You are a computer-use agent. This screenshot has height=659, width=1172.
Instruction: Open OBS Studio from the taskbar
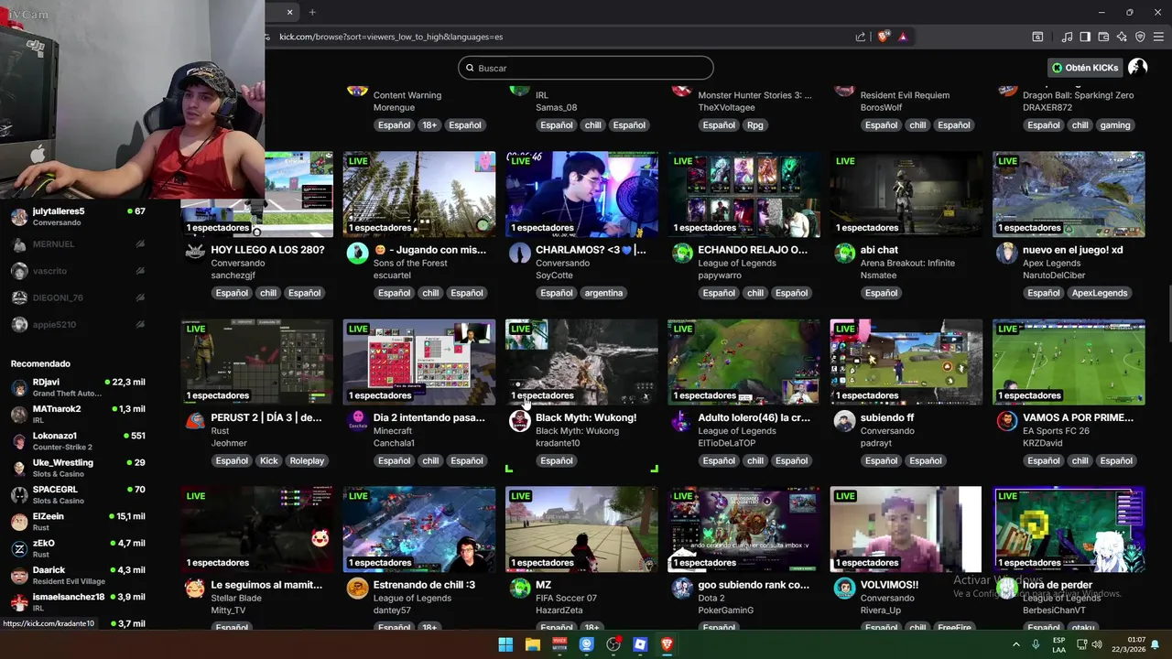click(613, 644)
